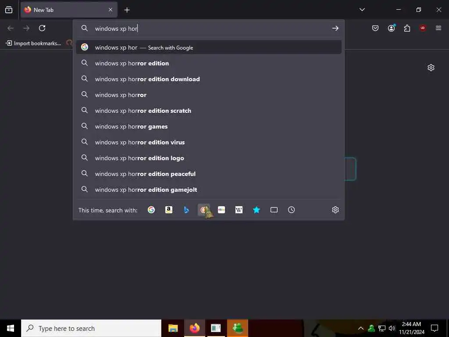Personalize new tab with page gear icon
The image size is (449, 337).
[431, 68]
